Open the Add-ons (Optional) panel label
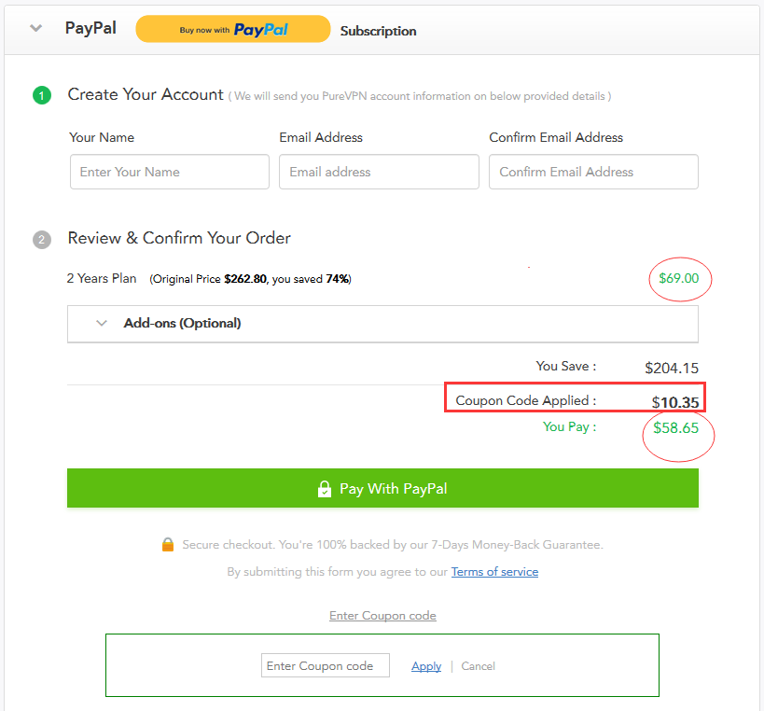764x711 pixels. 182,323
